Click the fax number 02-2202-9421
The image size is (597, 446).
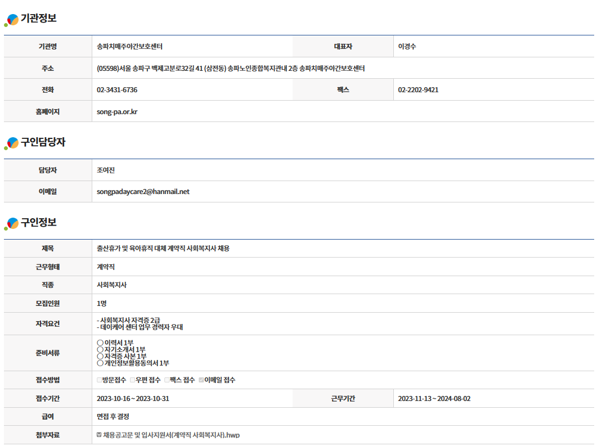[x=418, y=90]
